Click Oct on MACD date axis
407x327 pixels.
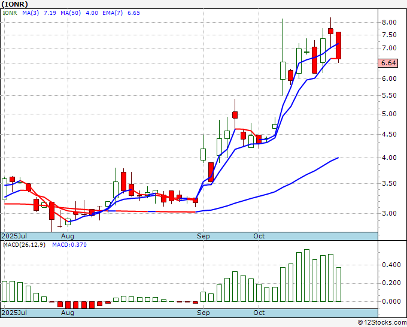(x=259, y=313)
